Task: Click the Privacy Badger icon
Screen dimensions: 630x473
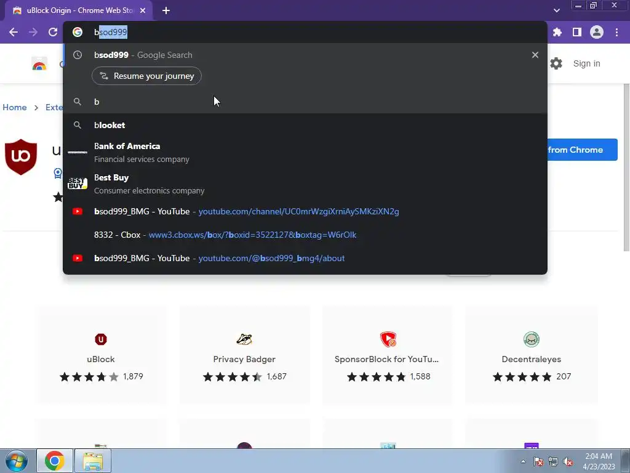Action: (244, 339)
